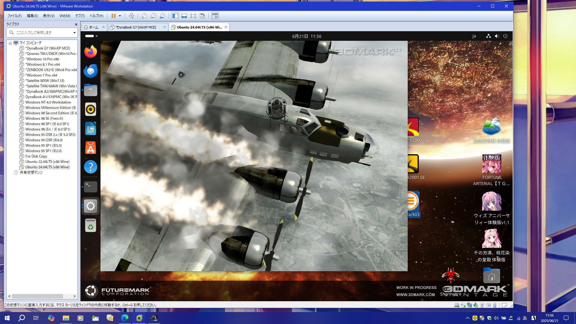Revert to snapshot using the clock-arrow toolbar icon

pos(153,16)
